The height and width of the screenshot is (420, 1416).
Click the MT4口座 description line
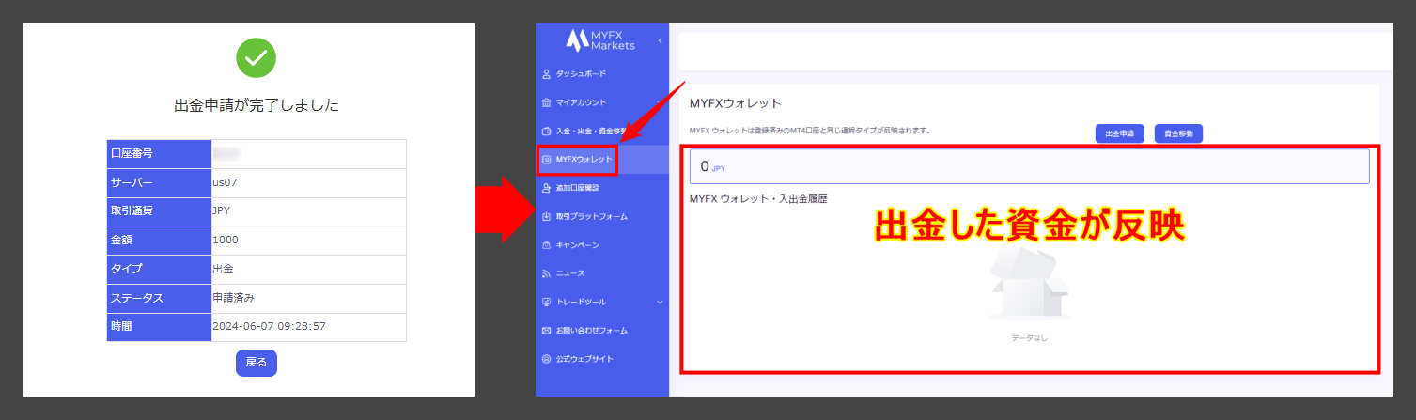coord(810,131)
